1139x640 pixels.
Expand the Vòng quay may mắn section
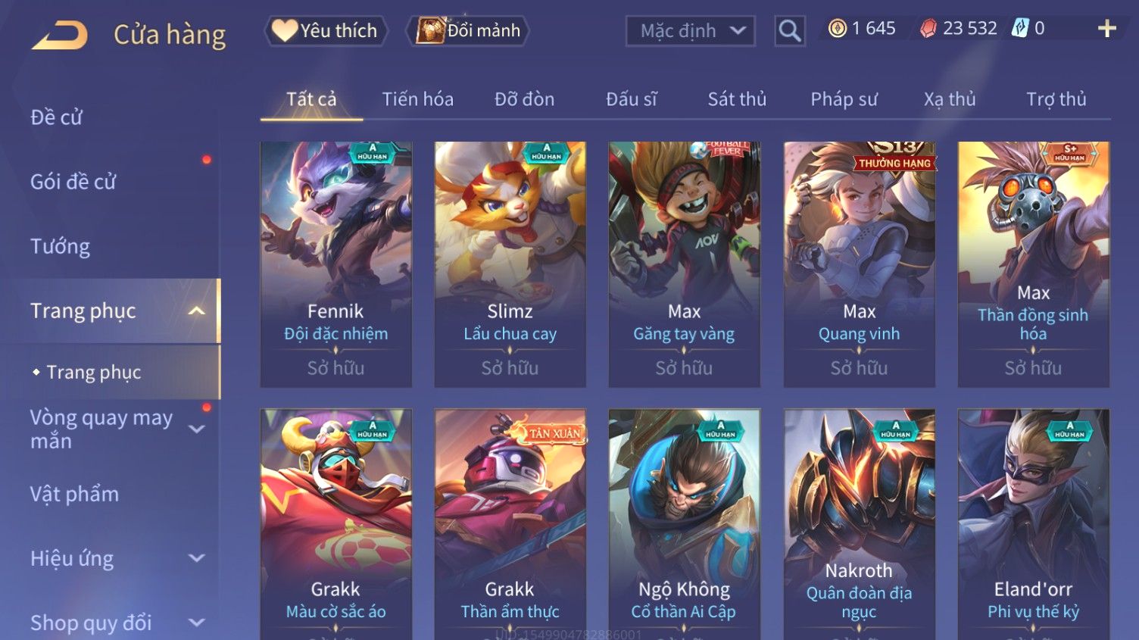pos(196,429)
